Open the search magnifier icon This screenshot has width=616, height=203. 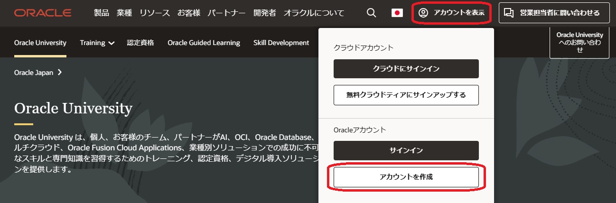click(x=371, y=13)
